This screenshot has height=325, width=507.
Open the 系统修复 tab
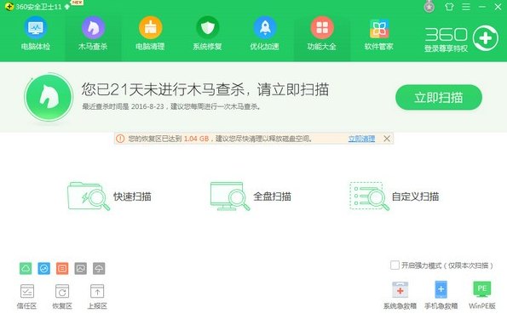click(x=208, y=33)
